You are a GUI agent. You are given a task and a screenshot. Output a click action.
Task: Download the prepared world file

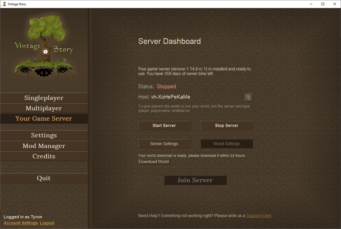point(153,161)
